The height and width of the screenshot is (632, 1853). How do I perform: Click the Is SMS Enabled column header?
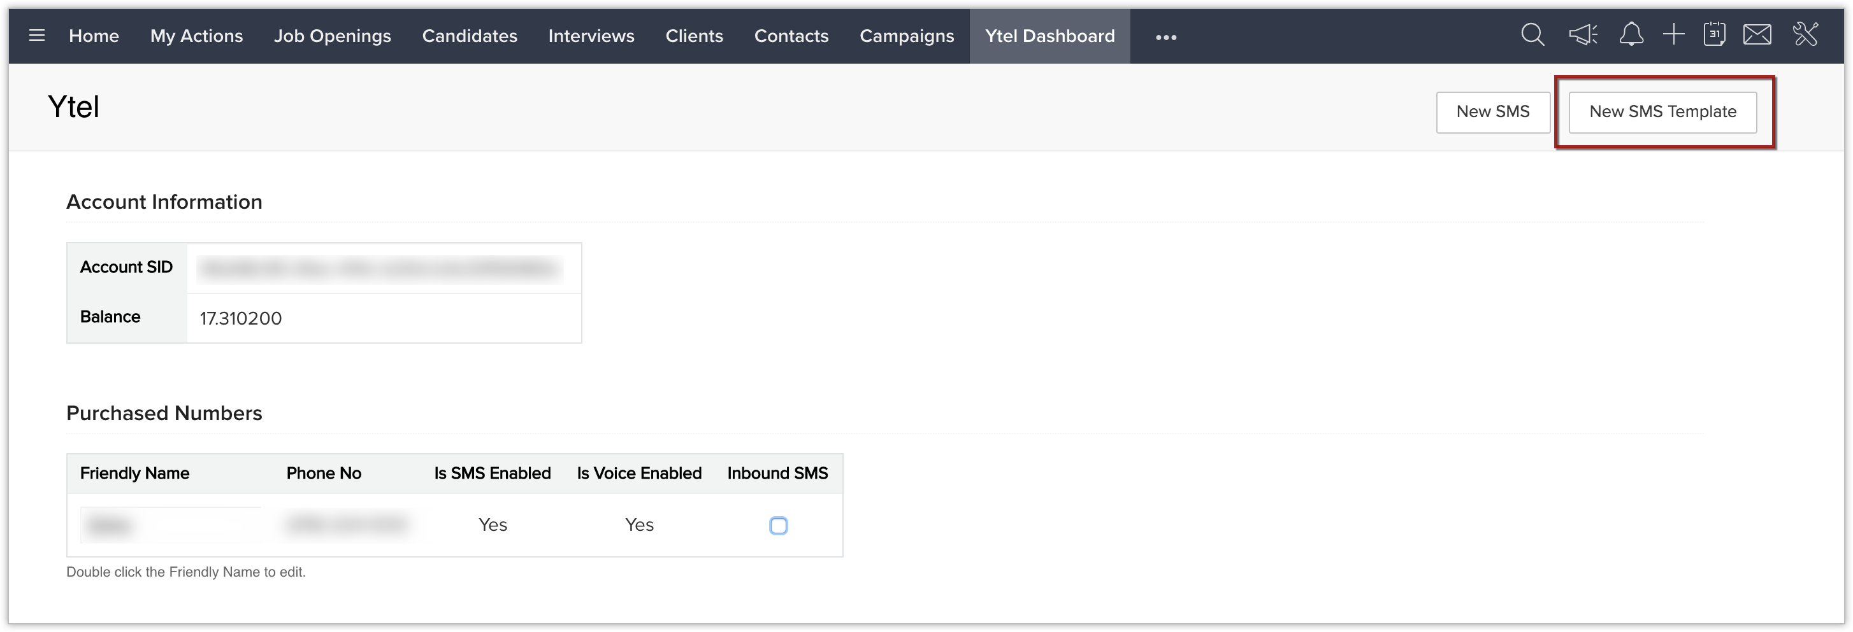point(492,474)
